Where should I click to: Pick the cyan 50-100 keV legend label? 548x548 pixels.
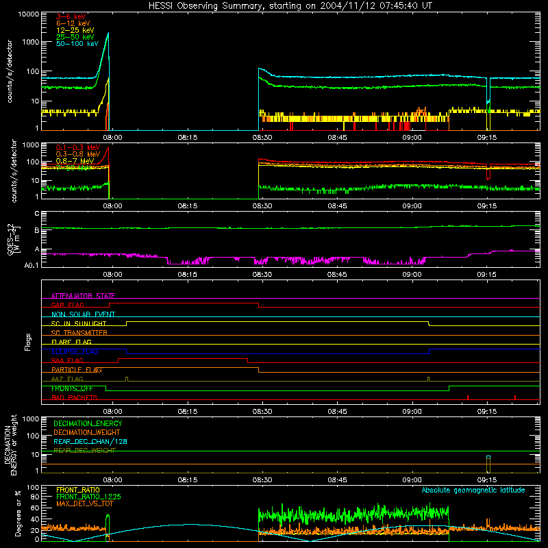77,43
